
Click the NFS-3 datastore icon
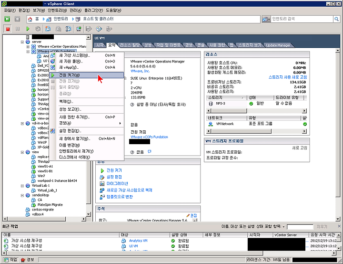tap(211, 104)
